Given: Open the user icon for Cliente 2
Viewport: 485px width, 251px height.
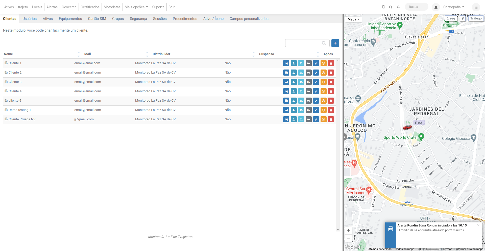Looking at the screenshot, I should (x=294, y=73).
